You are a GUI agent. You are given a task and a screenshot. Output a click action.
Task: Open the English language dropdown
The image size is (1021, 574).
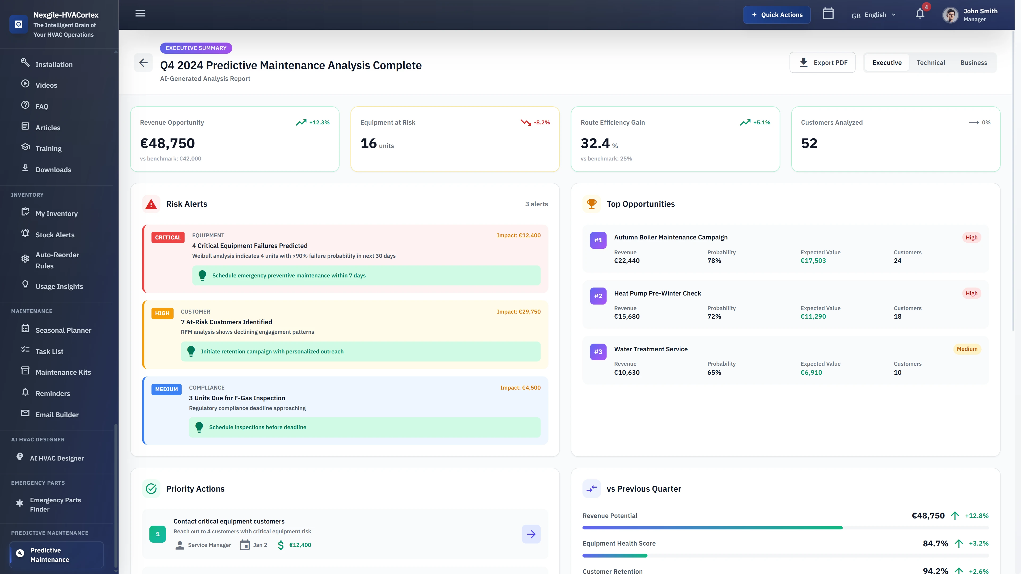[x=873, y=15]
